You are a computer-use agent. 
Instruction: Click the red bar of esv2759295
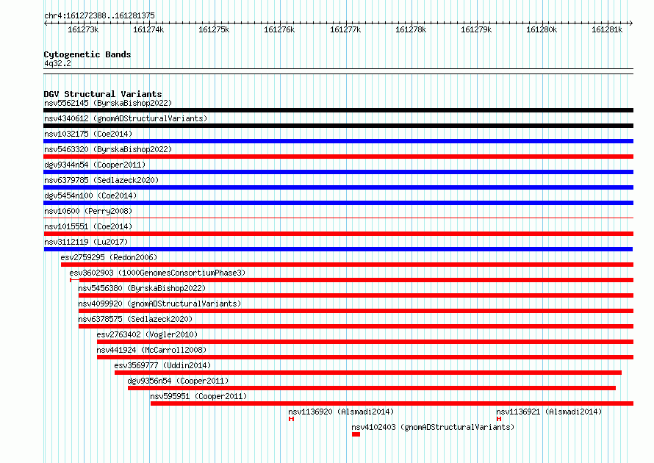pos(347,265)
